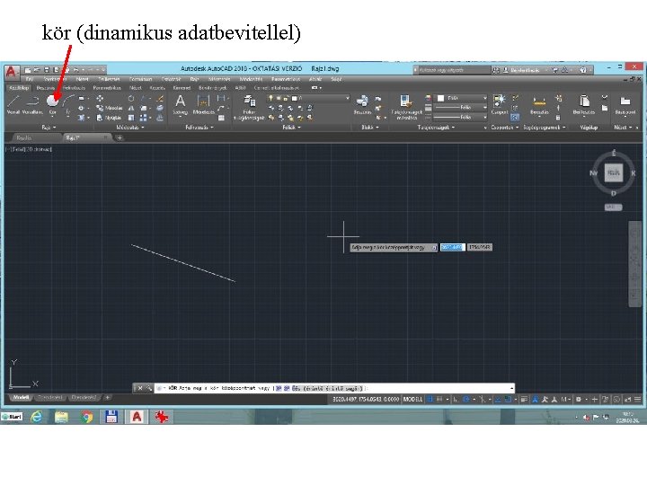Open the linetype Fólia dropdown
The width and height of the screenshot is (647, 485).
[461, 117]
